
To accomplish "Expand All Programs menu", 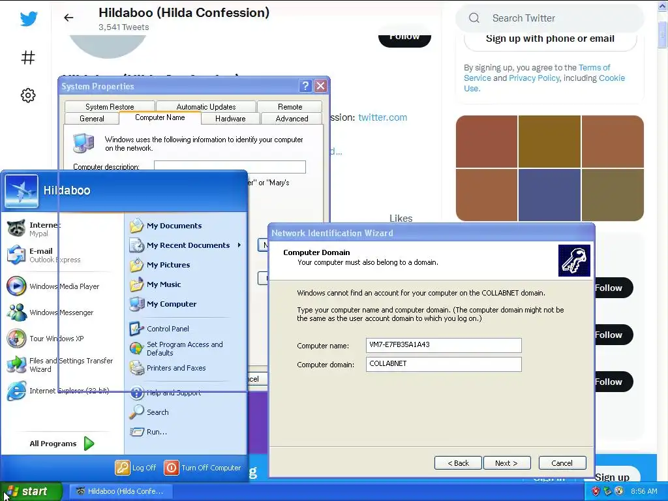I will tap(62, 444).
